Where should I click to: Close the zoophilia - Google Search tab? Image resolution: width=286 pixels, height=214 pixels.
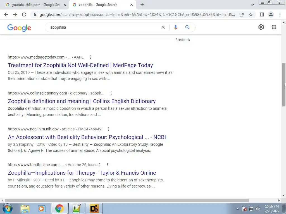pos(132,5)
